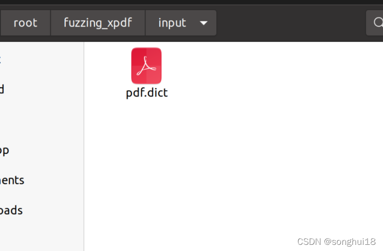Click the divider between sidebar and files
The height and width of the screenshot is (251, 383).
pyautogui.click(x=84, y=146)
